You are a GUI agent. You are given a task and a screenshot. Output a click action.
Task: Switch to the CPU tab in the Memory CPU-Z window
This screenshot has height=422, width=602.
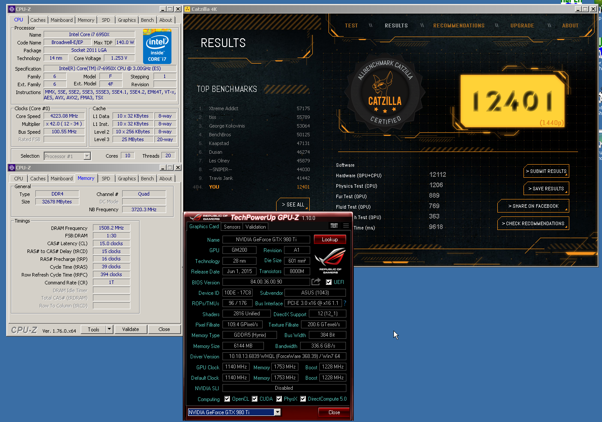coord(18,179)
